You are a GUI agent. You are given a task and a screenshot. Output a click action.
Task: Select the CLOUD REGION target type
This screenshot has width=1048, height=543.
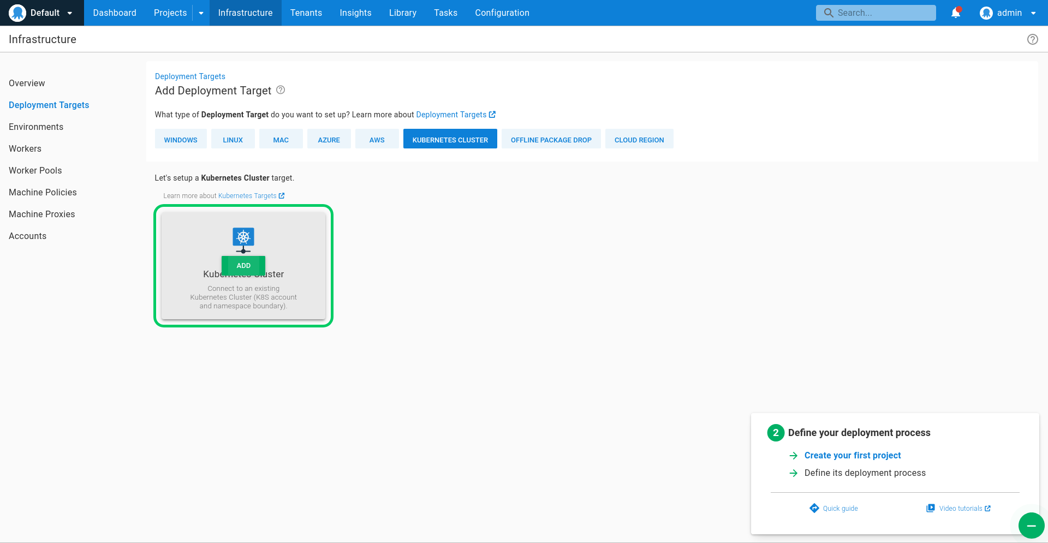coord(639,139)
